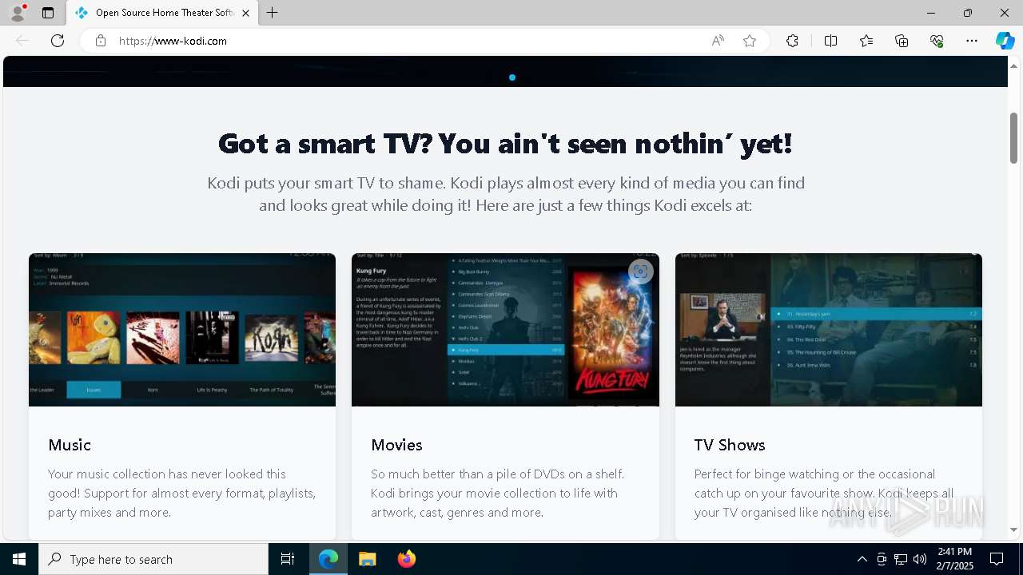Viewport: 1023px width, 575px height.
Task: Open the Music screenshot thumbnail
Action: pyautogui.click(x=182, y=330)
